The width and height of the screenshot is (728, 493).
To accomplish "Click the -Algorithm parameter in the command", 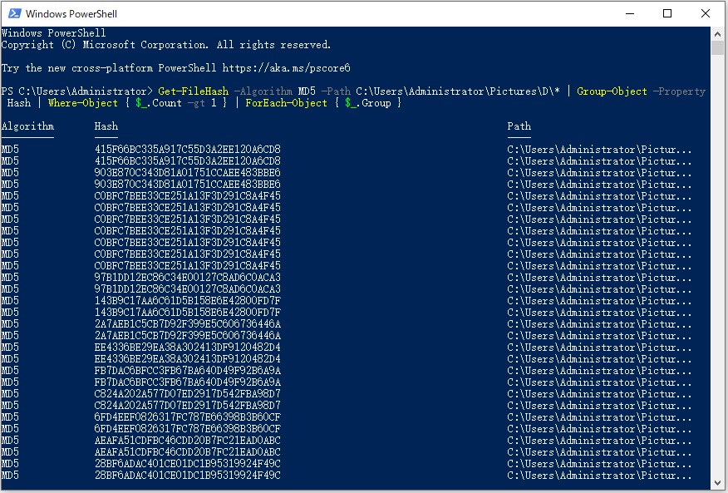I will click(263, 91).
